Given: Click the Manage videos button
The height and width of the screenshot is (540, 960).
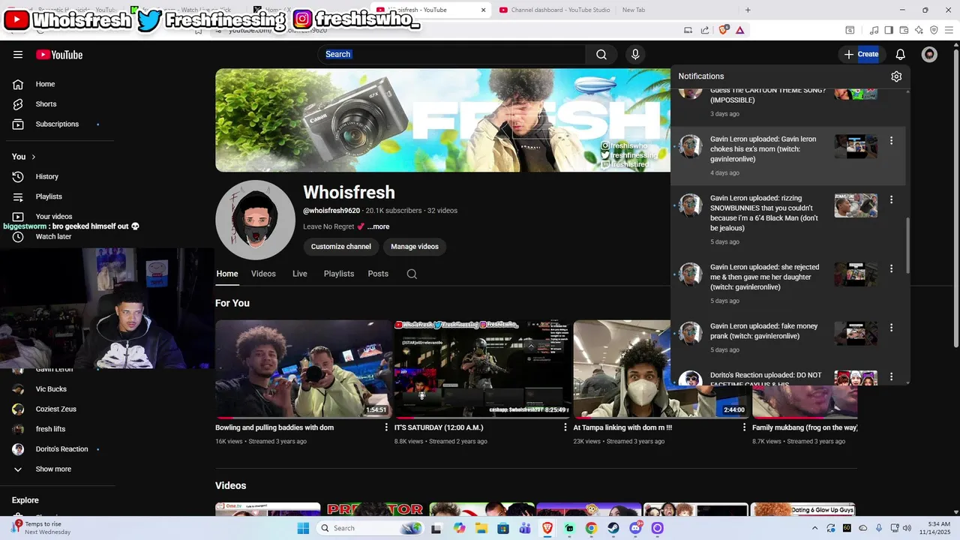Looking at the screenshot, I should pos(415,247).
